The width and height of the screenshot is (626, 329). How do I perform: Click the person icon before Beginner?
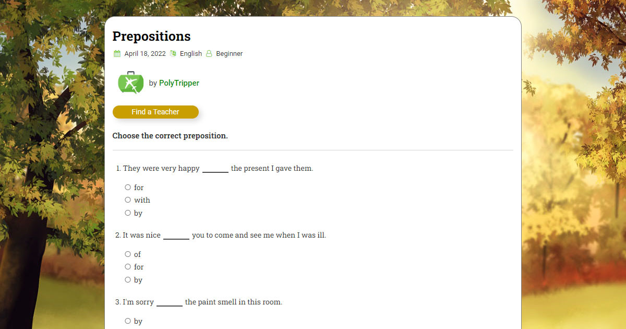point(209,53)
